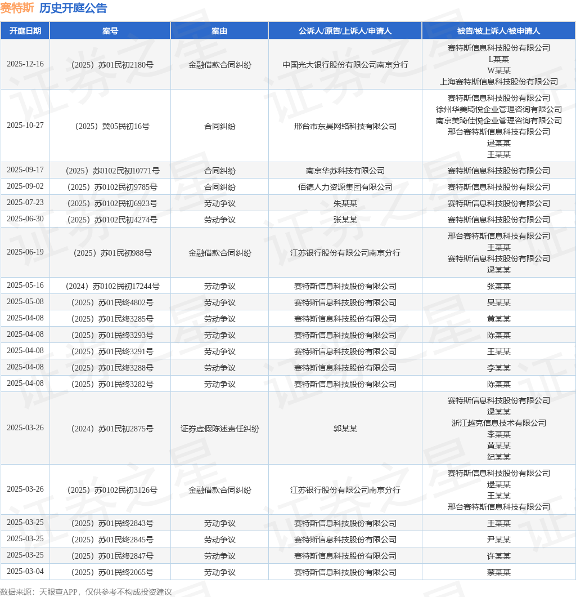The height and width of the screenshot is (597, 576).
Task: Click the 赛特斯 company name title
Action: click(17, 8)
